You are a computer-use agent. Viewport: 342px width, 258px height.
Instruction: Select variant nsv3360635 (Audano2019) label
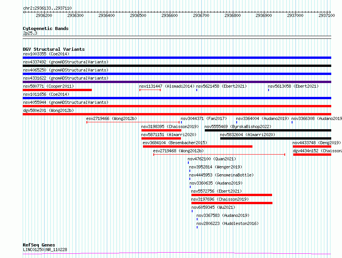(x=216, y=183)
